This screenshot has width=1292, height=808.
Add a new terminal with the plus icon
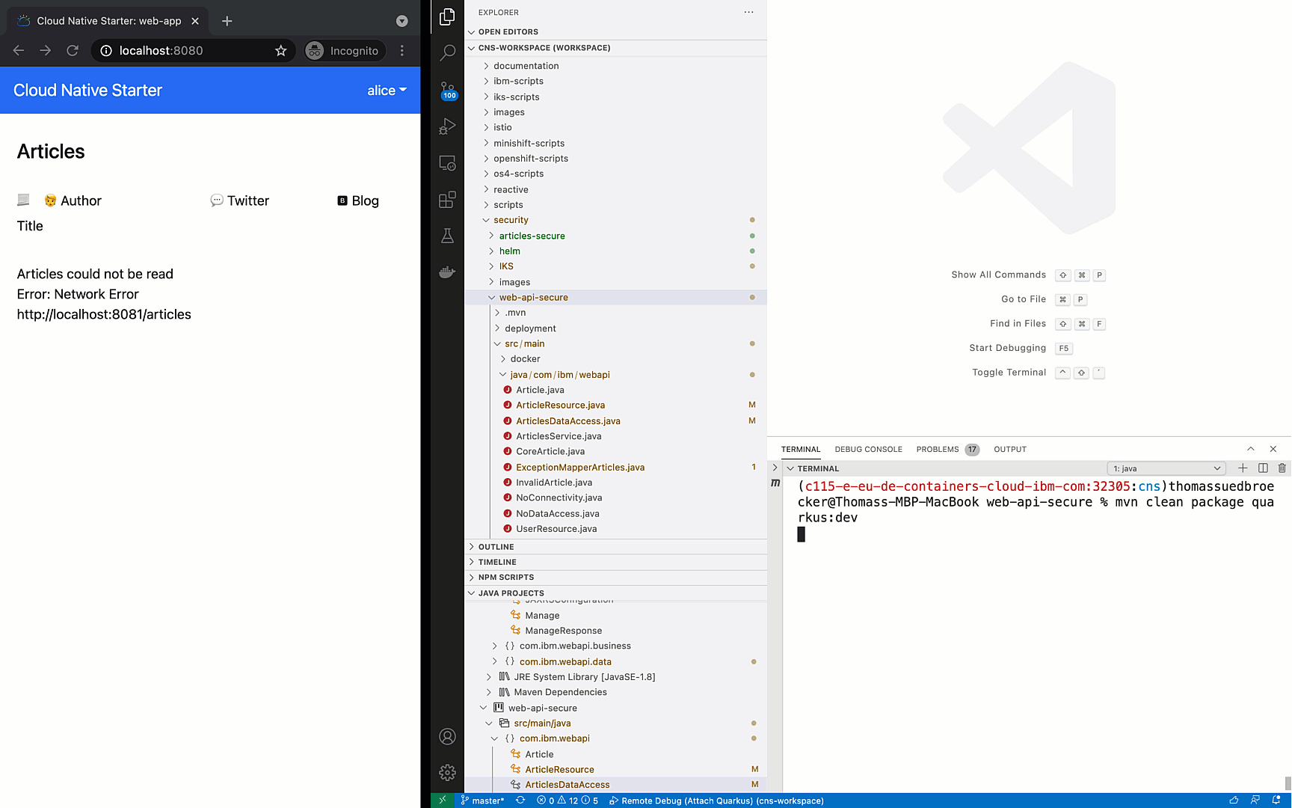pos(1243,468)
